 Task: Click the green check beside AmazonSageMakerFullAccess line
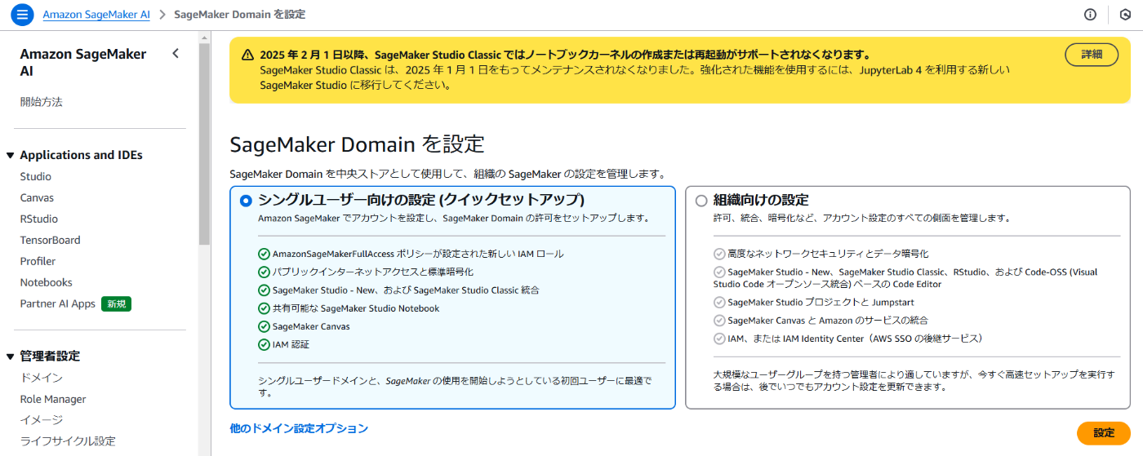coord(264,254)
